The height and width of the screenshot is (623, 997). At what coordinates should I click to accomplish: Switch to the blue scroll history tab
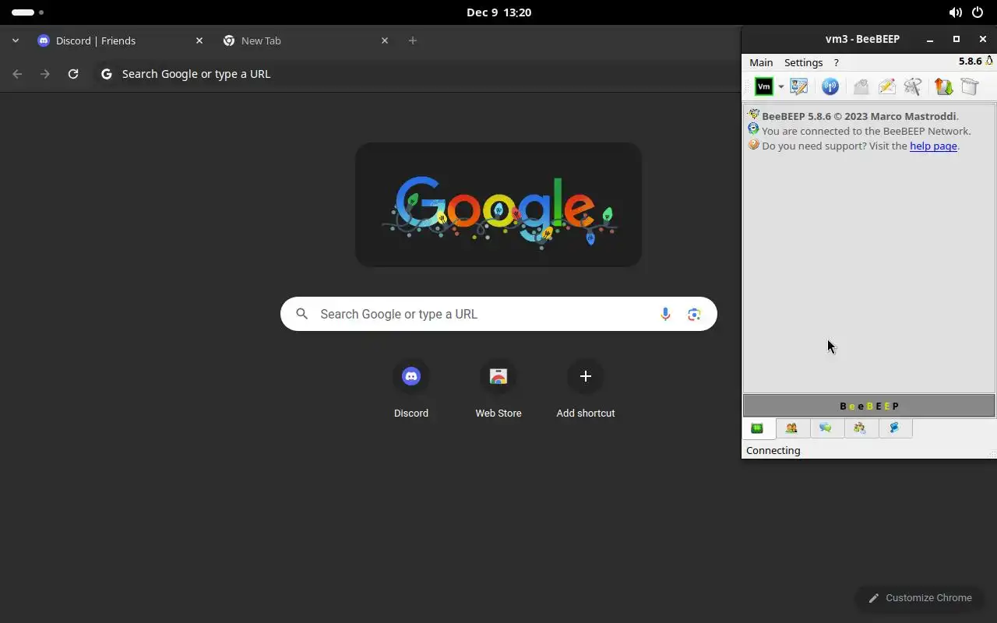coord(894,428)
